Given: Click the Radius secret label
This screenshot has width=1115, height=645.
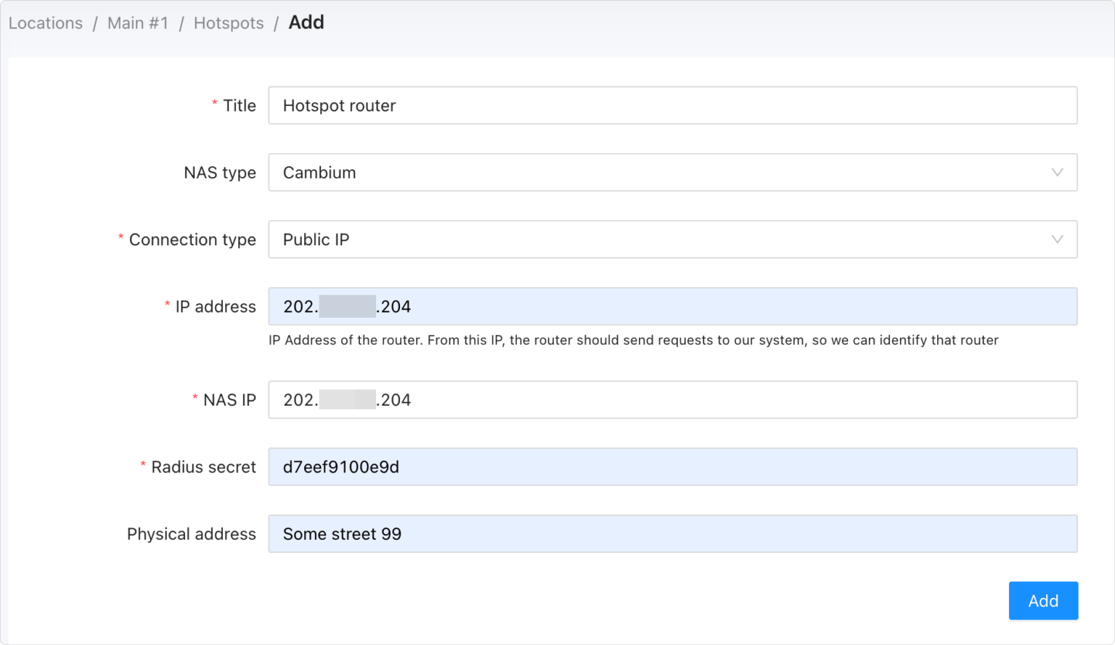Looking at the screenshot, I should [x=203, y=467].
